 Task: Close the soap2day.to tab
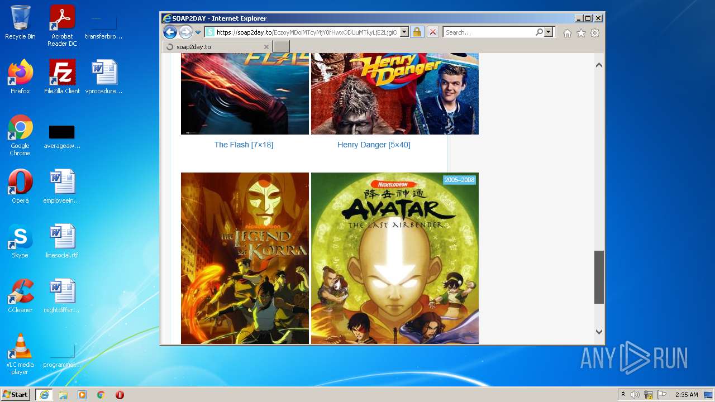(266, 47)
